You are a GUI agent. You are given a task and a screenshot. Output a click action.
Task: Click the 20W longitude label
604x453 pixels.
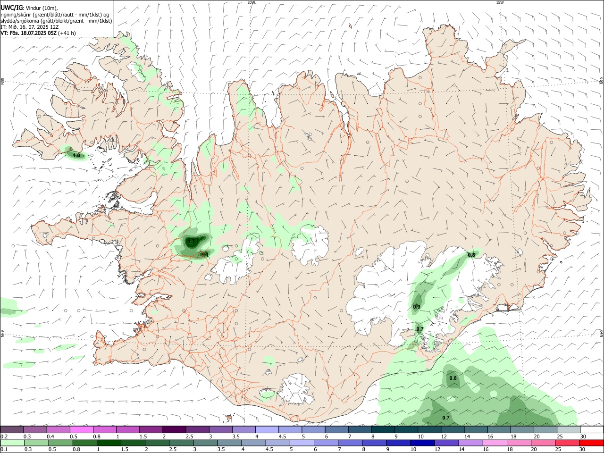tap(251, 2)
